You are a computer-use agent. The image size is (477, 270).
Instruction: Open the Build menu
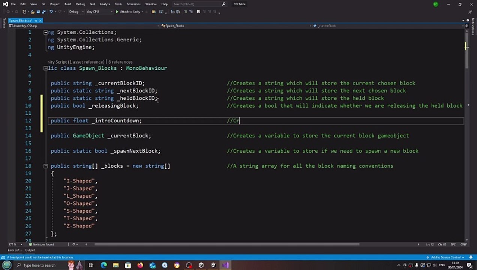[x=68, y=4]
